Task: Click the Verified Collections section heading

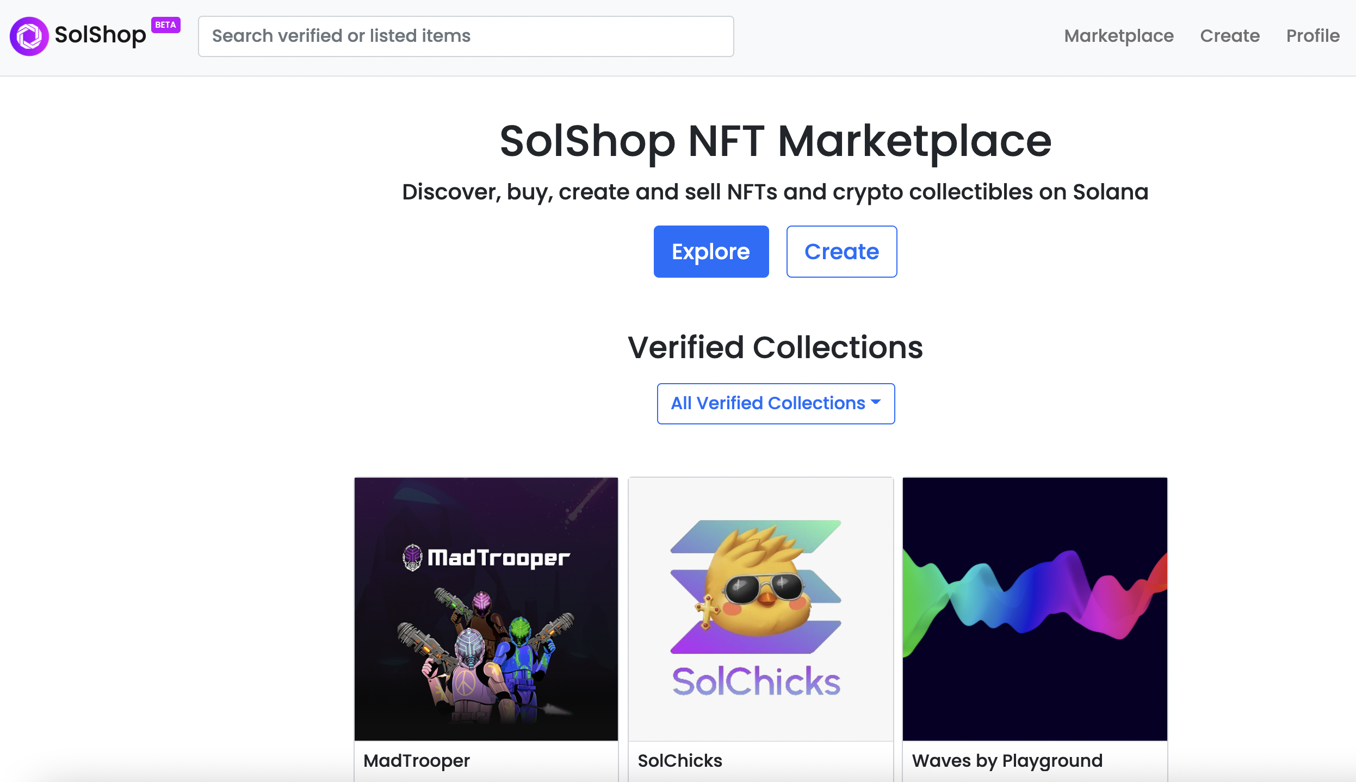Action: [x=775, y=347]
